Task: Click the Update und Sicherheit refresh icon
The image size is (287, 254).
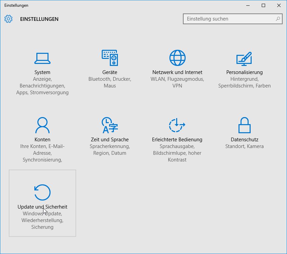Action: tap(42, 192)
